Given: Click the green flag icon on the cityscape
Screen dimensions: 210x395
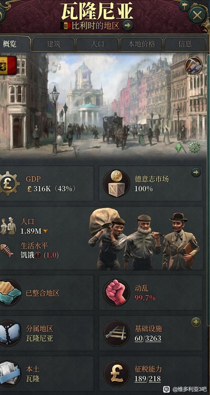Looking at the screenshot, I should (x=181, y=148).
